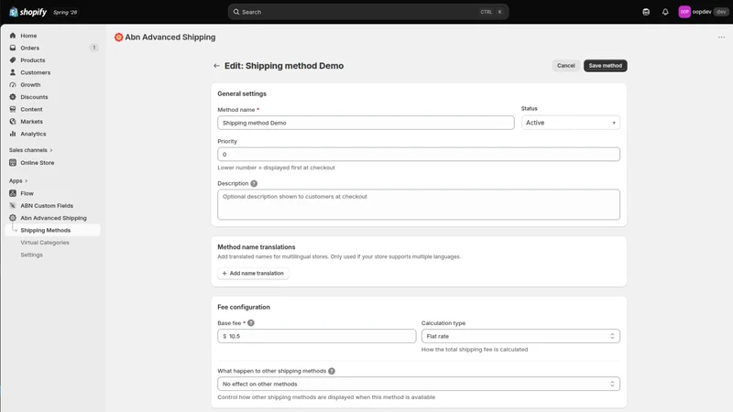This screenshot has height=412, width=733.
Task: Go to Orders in sidebar
Action: (30, 48)
